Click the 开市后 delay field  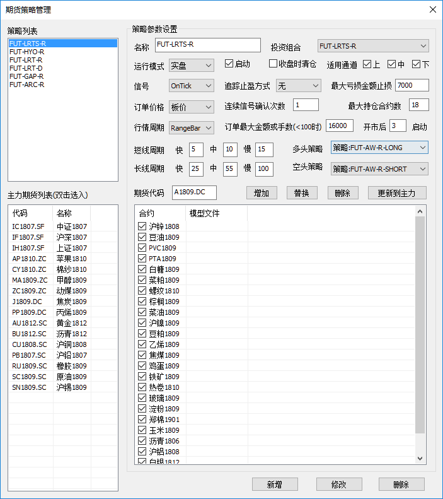tap(398, 126)
